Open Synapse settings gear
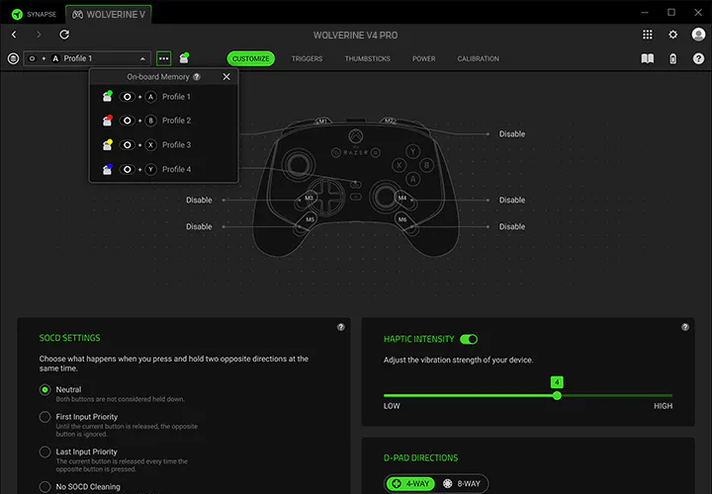The width and height of the screenshot is (712, 494). pyautogui.click(x=673, y=35)
